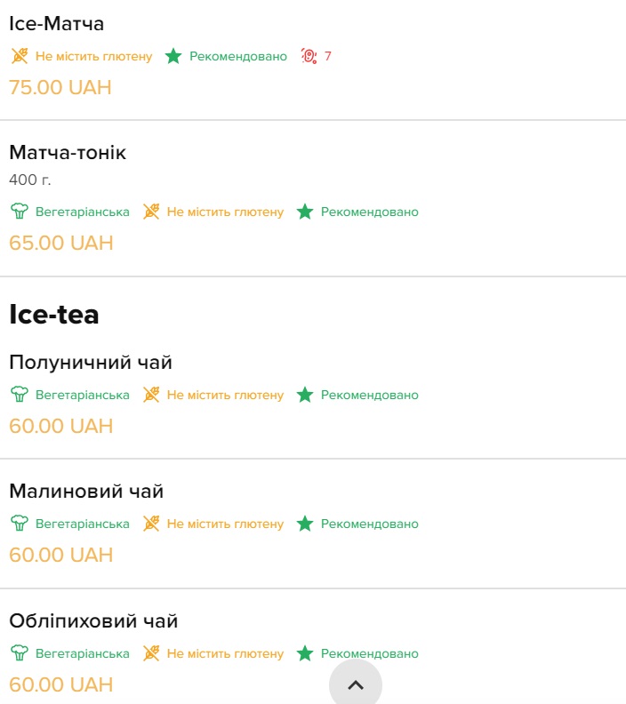This screenshot has width=626, height=704.
Task: Click the vegetarian icon for Обліпиховий чай
Action: [x=20, y=653]
